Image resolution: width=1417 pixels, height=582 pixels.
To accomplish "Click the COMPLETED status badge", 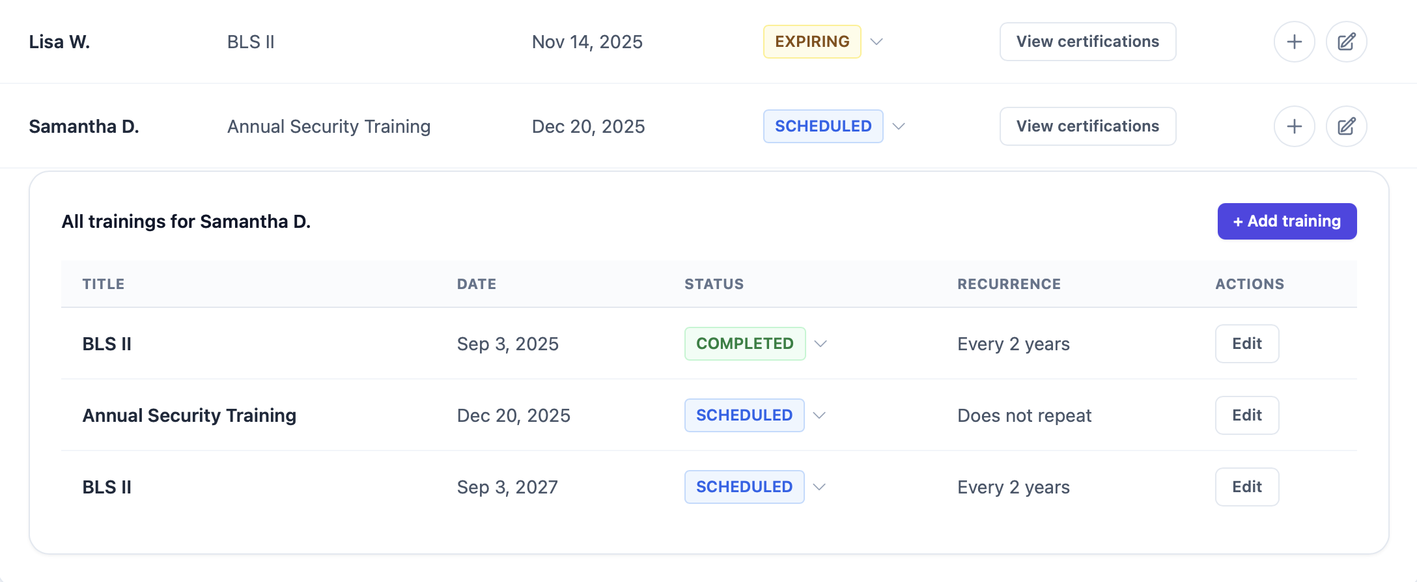I will coord(745,344).
